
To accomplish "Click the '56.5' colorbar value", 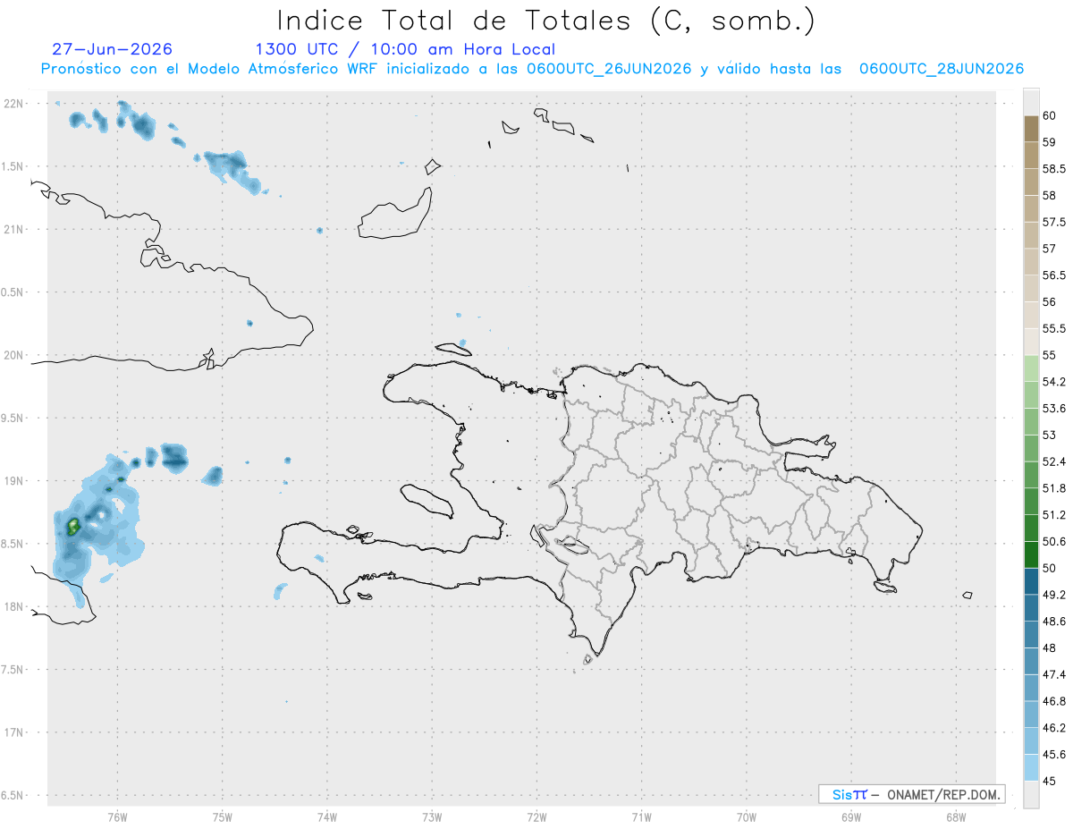I will (1053, 275).
